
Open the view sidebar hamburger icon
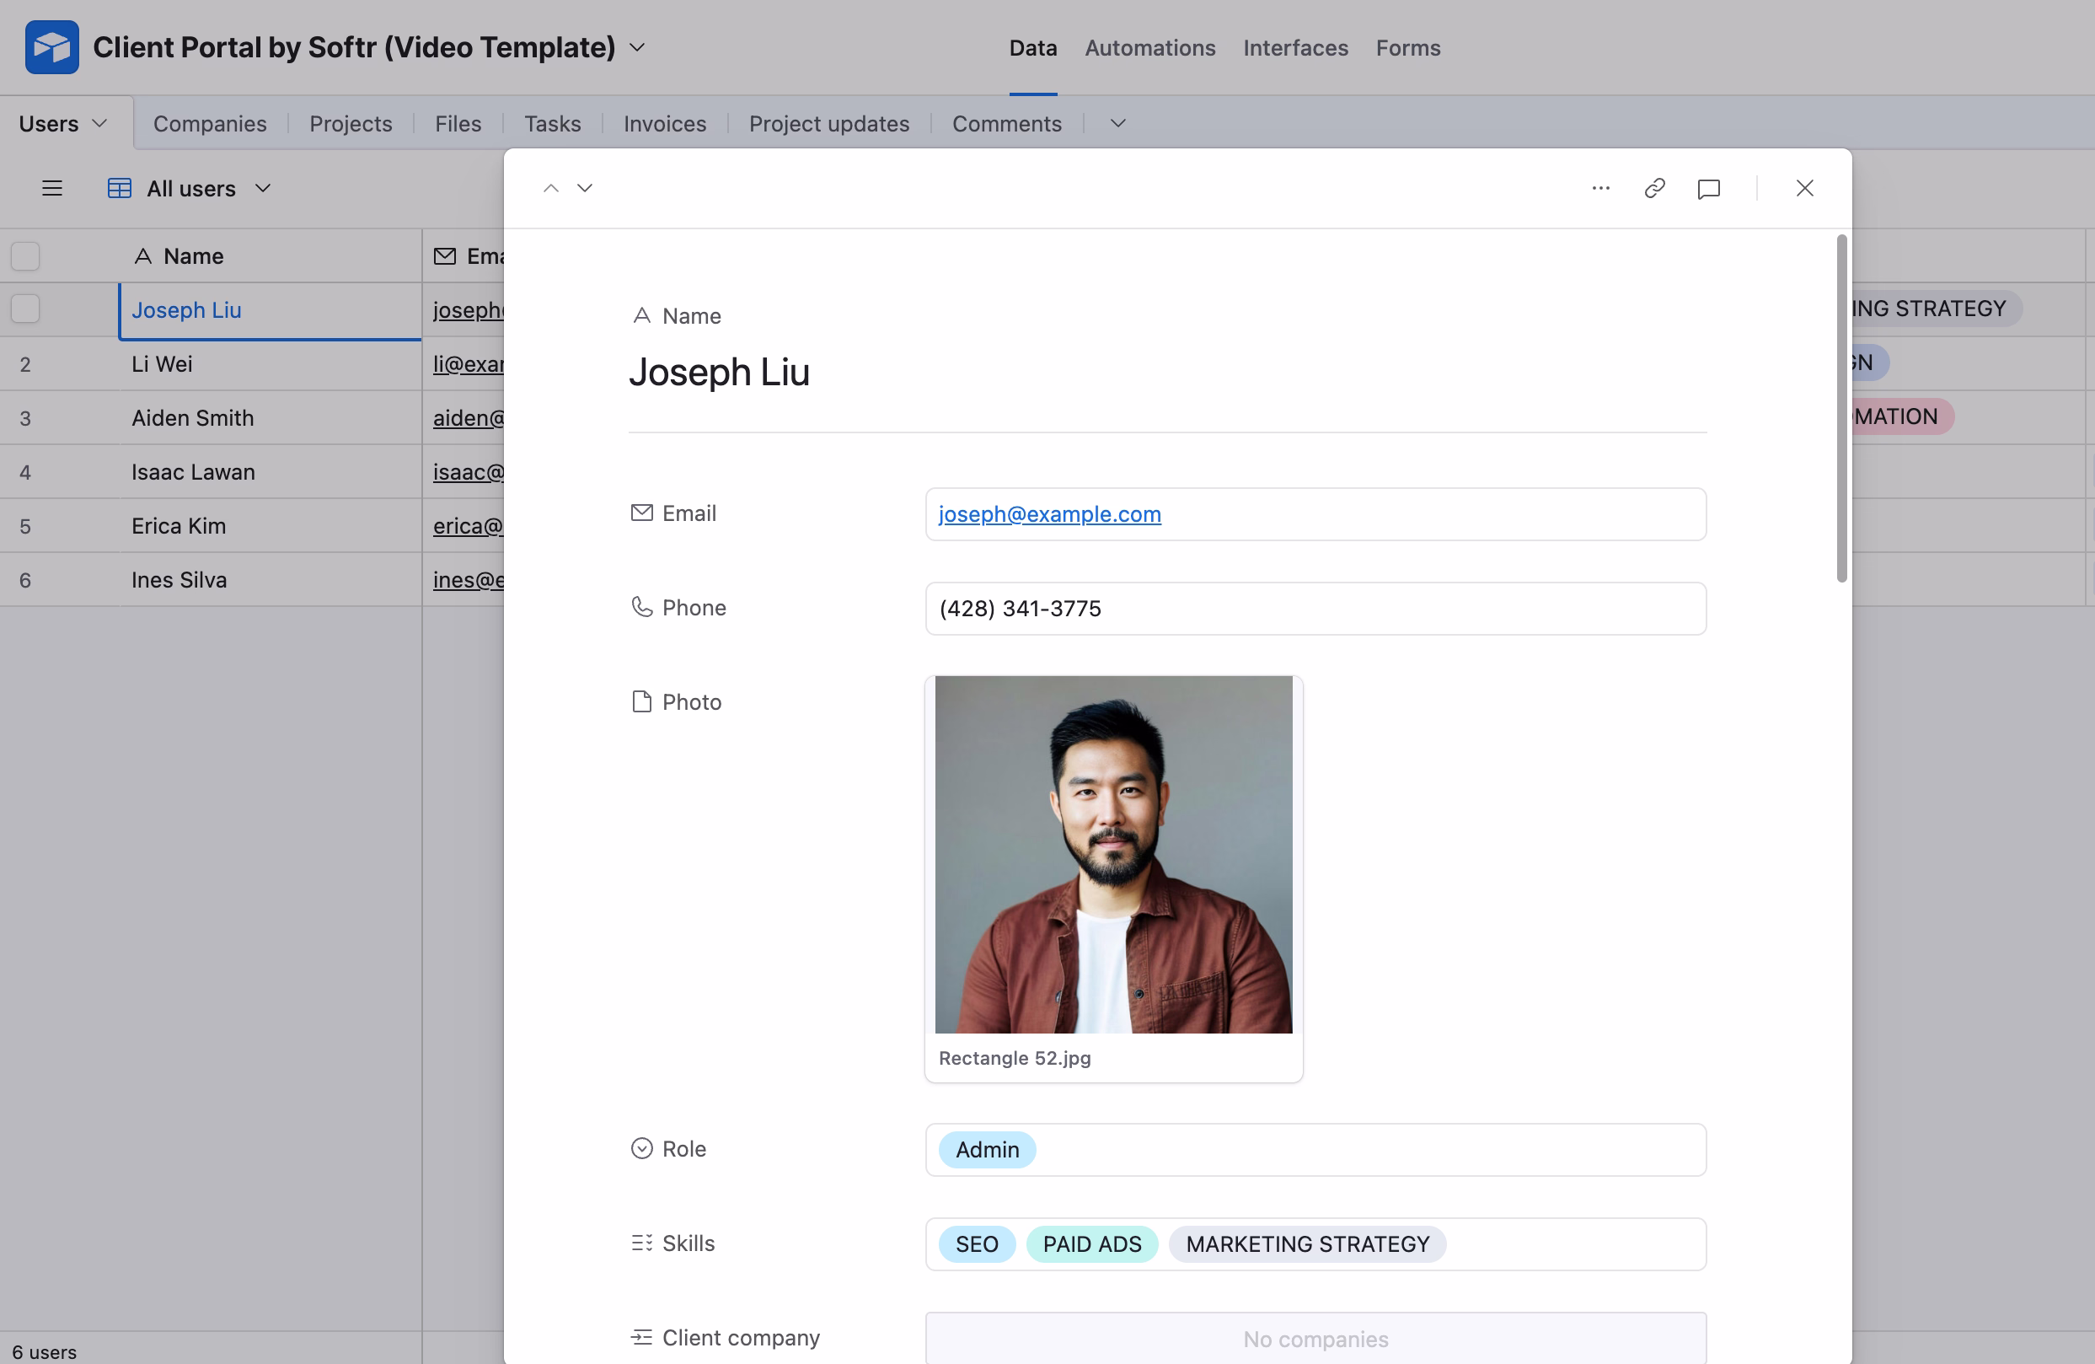(x=52, y=187)
